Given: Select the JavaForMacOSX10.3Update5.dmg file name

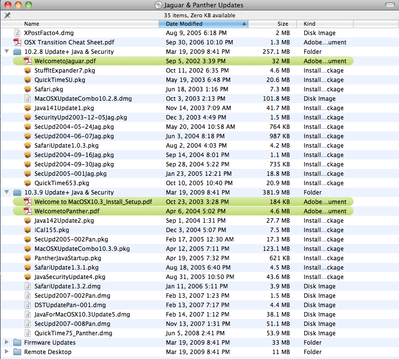Looking at the screenshot, I should [x=82, y=315].
